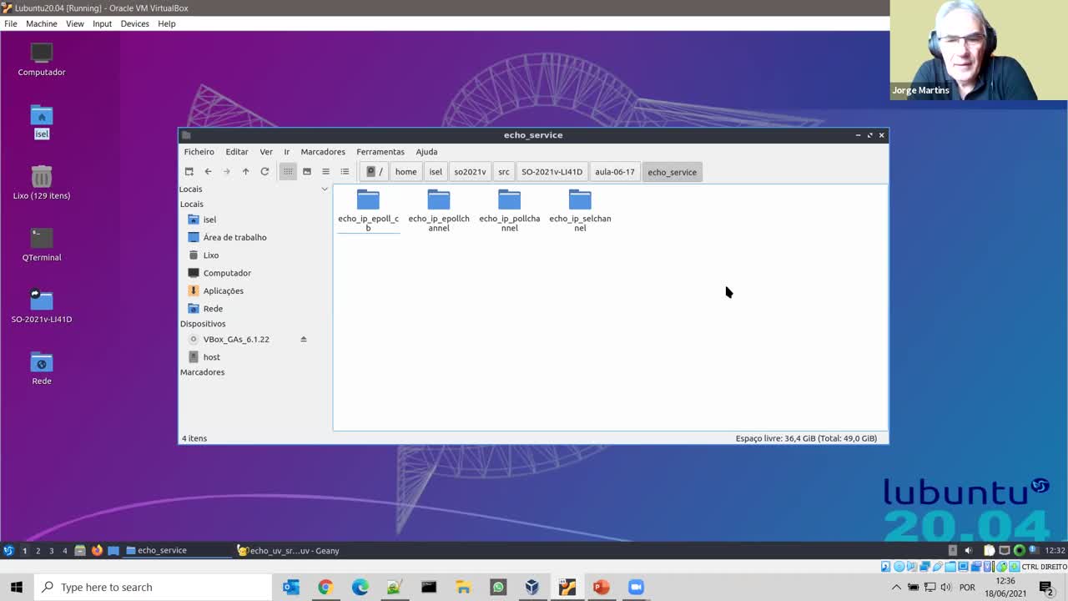
Task: Select the echo_ip_pollchannel folder
Action: (x=509, y=210)
